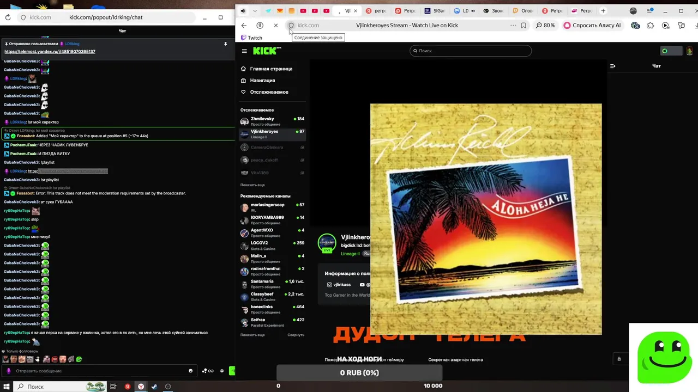698x392 pixels.
Task: Collapse the Kick chat panel icon
Action: tap(612, 66)
